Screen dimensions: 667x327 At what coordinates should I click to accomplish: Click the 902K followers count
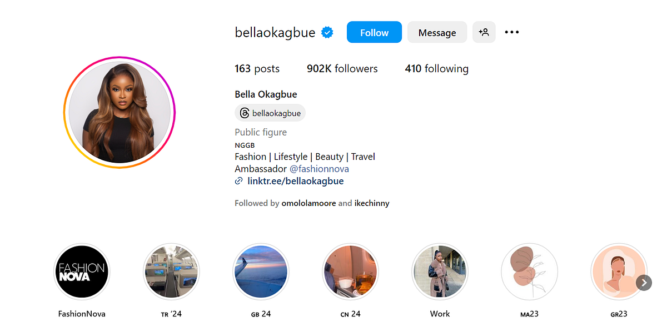342,68
